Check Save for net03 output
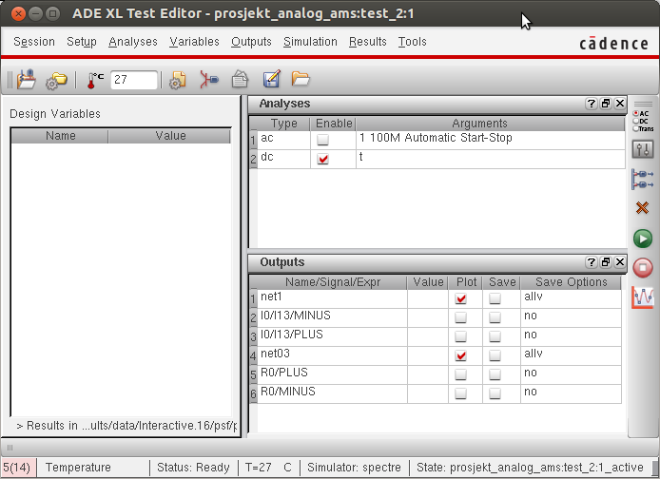Image resolution: width=660 pixels, height=479 pixels. (495, 355)
